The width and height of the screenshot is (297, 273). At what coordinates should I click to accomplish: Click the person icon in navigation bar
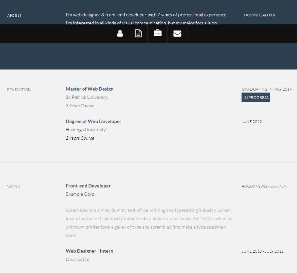tap(120, 33)
